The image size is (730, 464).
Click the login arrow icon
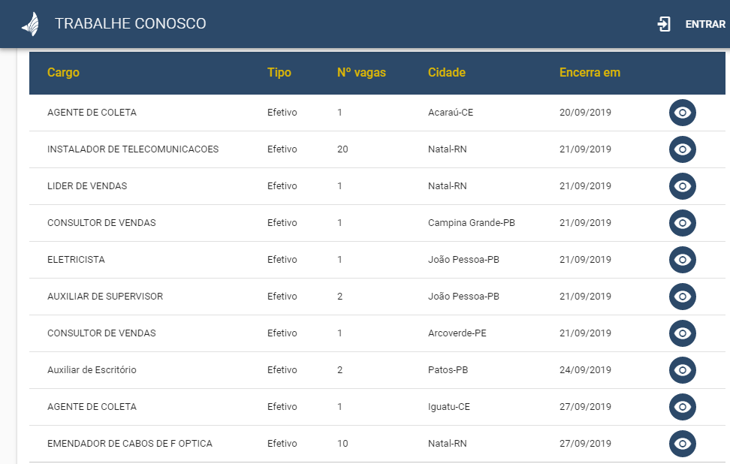(x=664, y=24)
